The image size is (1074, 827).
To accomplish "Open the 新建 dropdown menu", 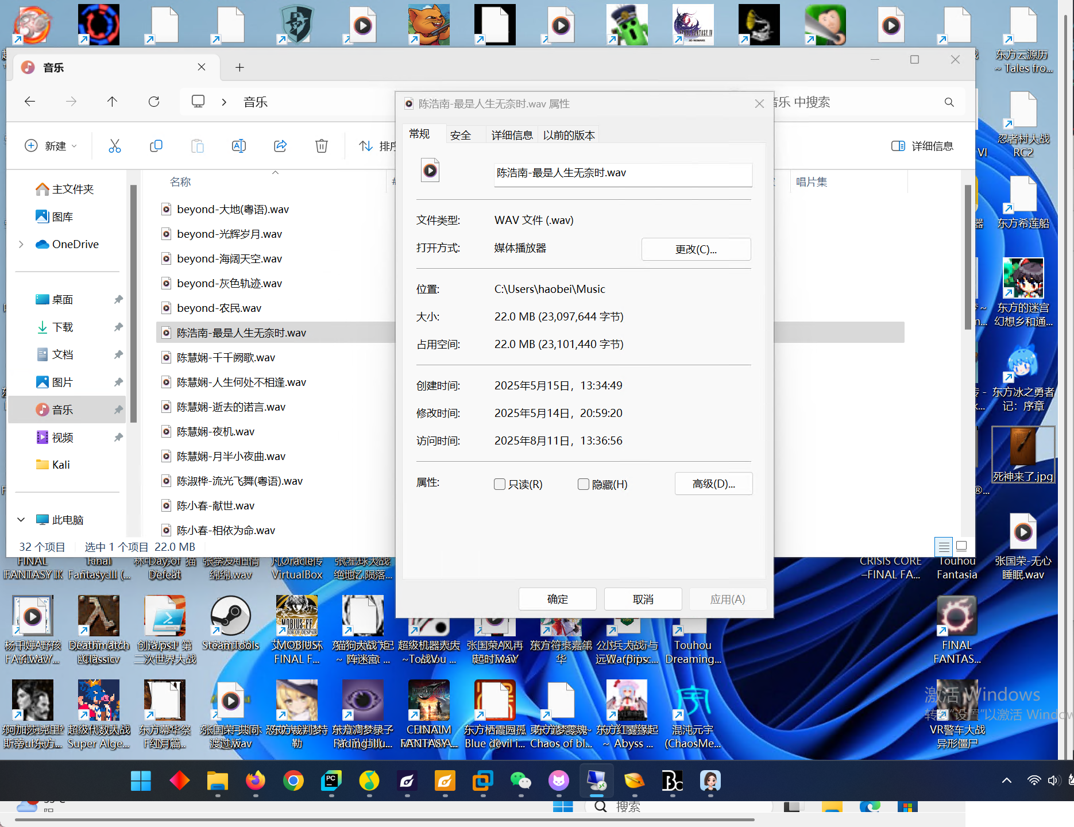I will 51,146.
